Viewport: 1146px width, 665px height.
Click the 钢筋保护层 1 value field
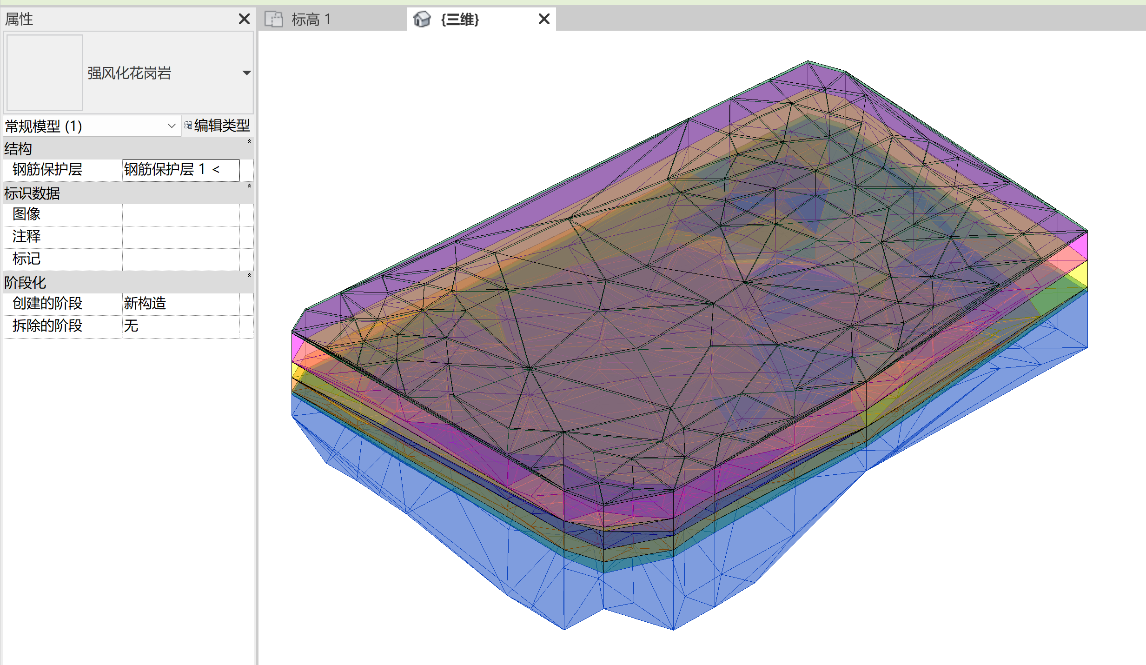[x=180, y=170]
